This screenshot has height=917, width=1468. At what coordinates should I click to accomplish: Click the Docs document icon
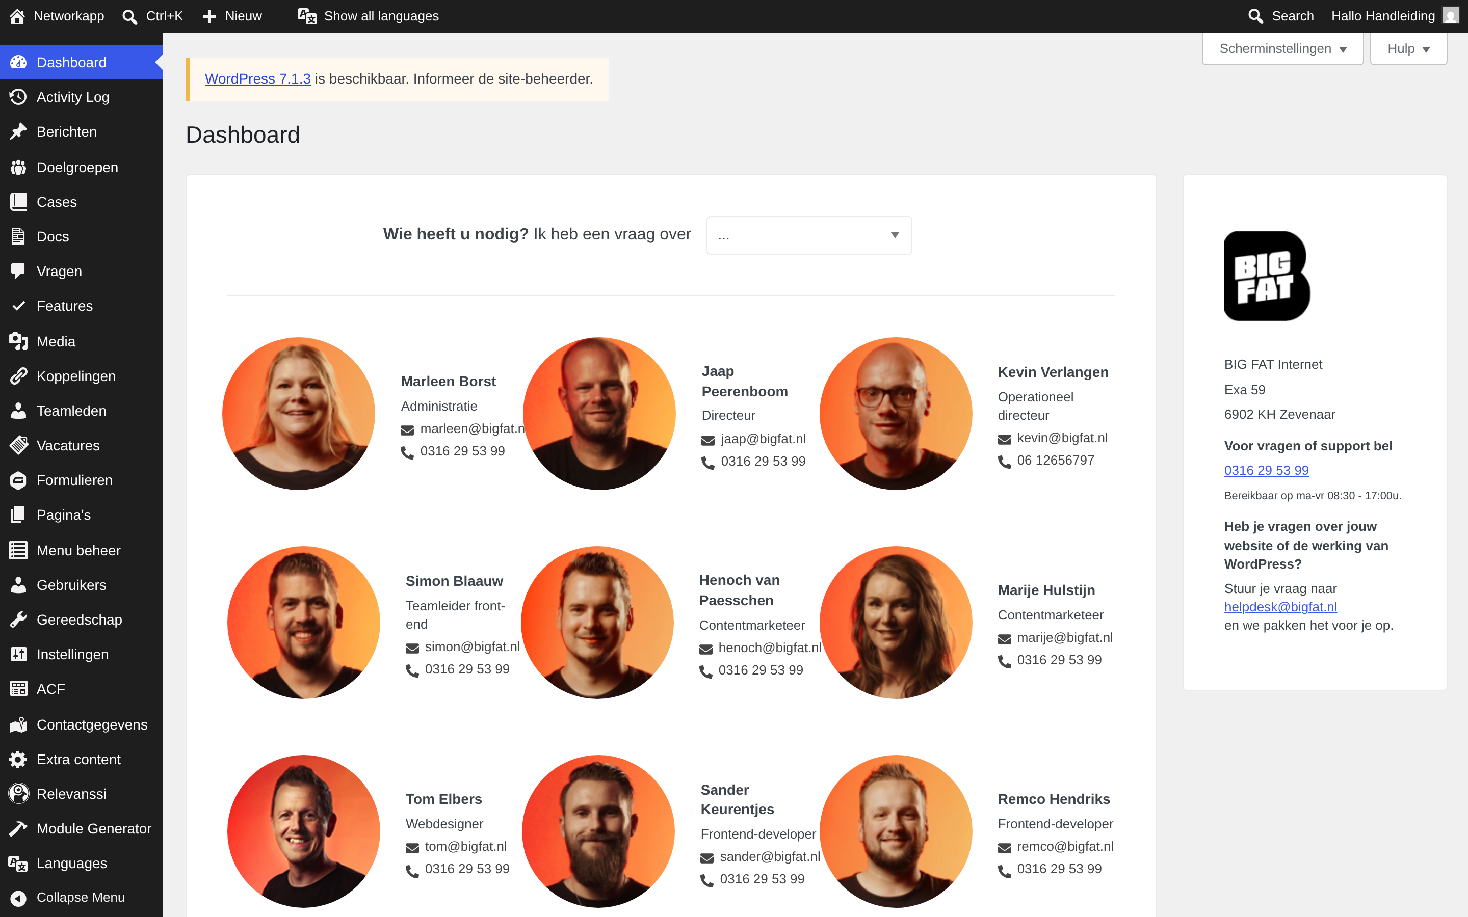point(18,236)
